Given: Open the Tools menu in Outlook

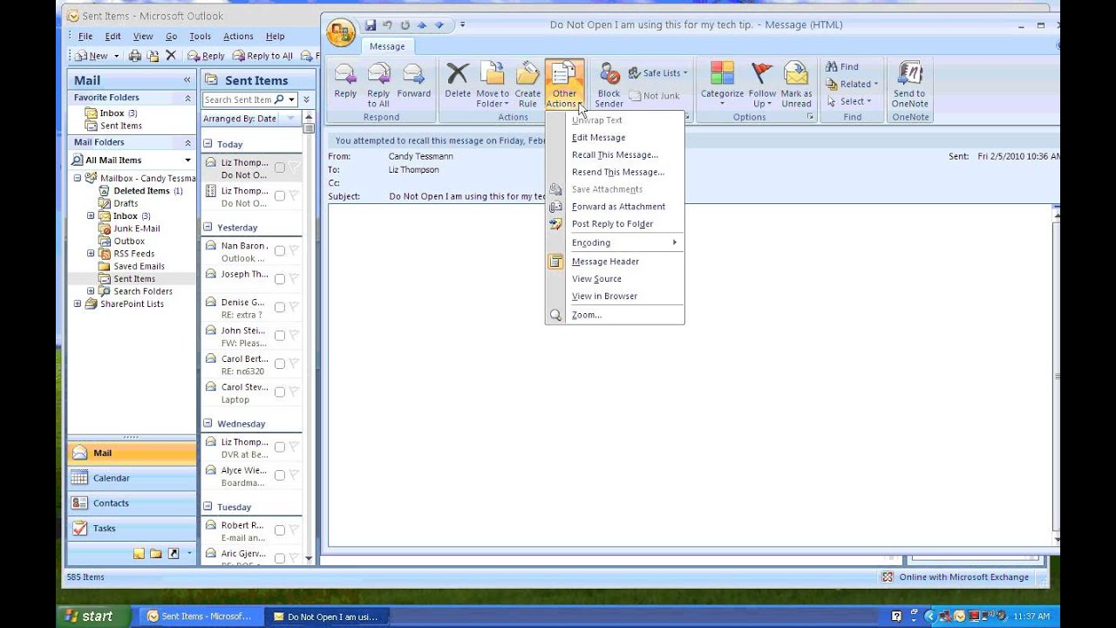Looking at the screenshot, I should (201, 37).
